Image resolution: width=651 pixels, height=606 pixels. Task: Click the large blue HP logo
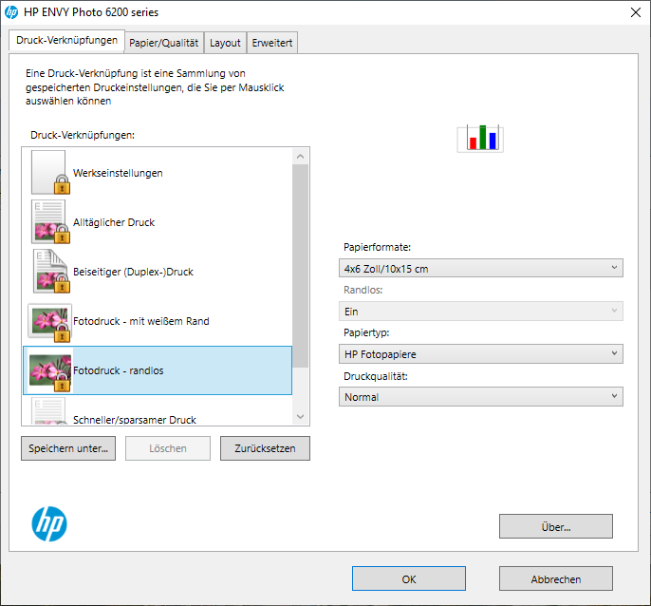point(49,523)
